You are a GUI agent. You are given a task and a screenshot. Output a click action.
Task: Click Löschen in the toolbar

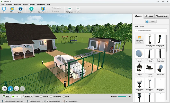pyautogui.click(x=56, y=11)
